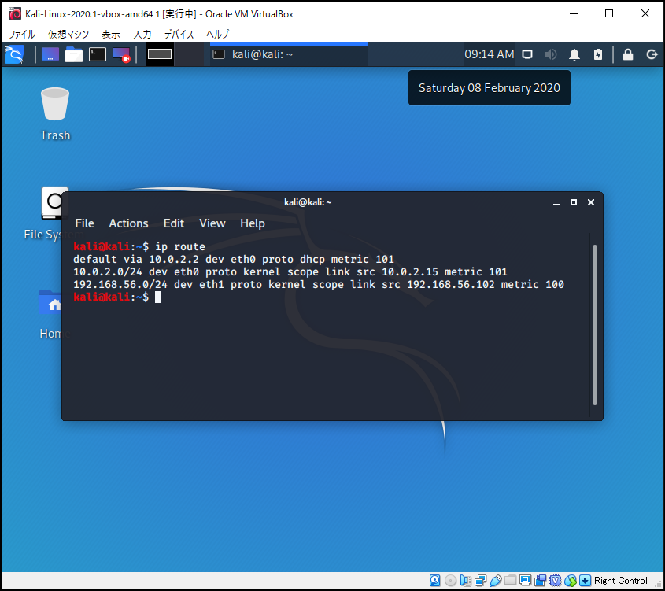Open VirtualBox 表示 menu

[x=111, y=34]
